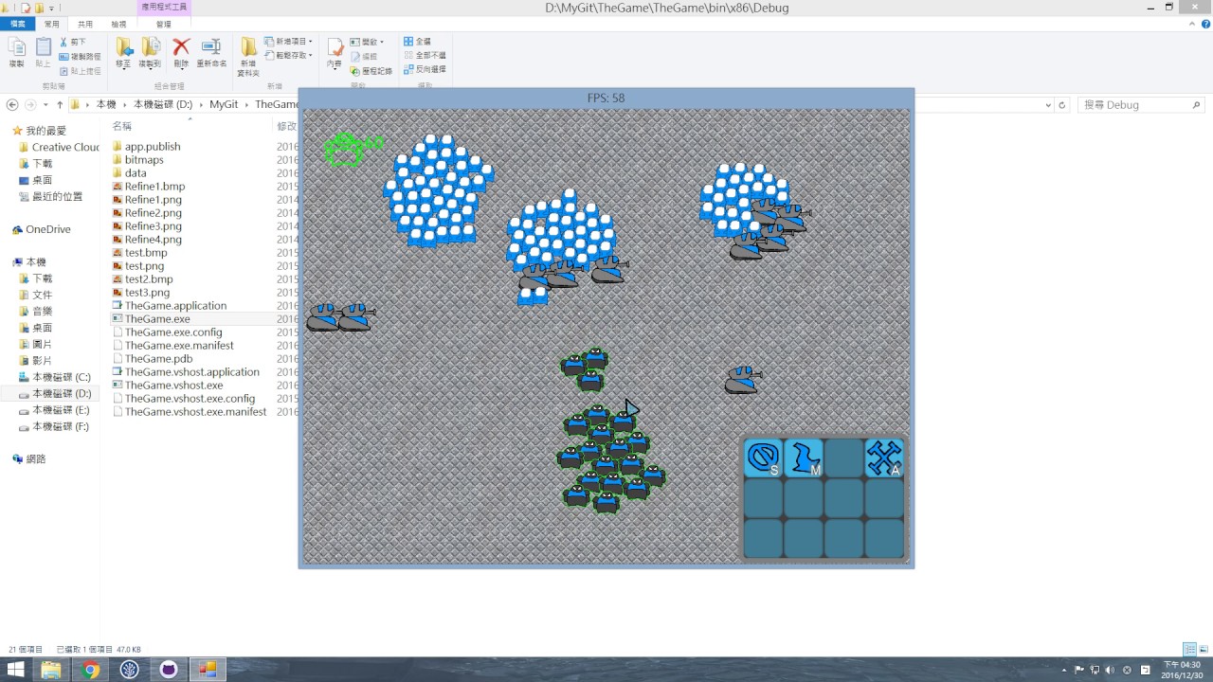Switch to the 檢視 View tab
This screenshot has width=1213, height=682.
(x=118, y=24)
